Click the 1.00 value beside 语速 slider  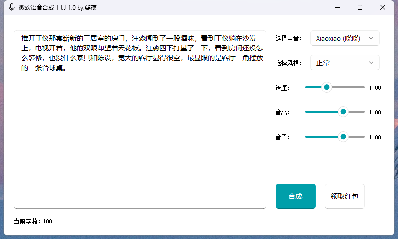tap(375, 88)
